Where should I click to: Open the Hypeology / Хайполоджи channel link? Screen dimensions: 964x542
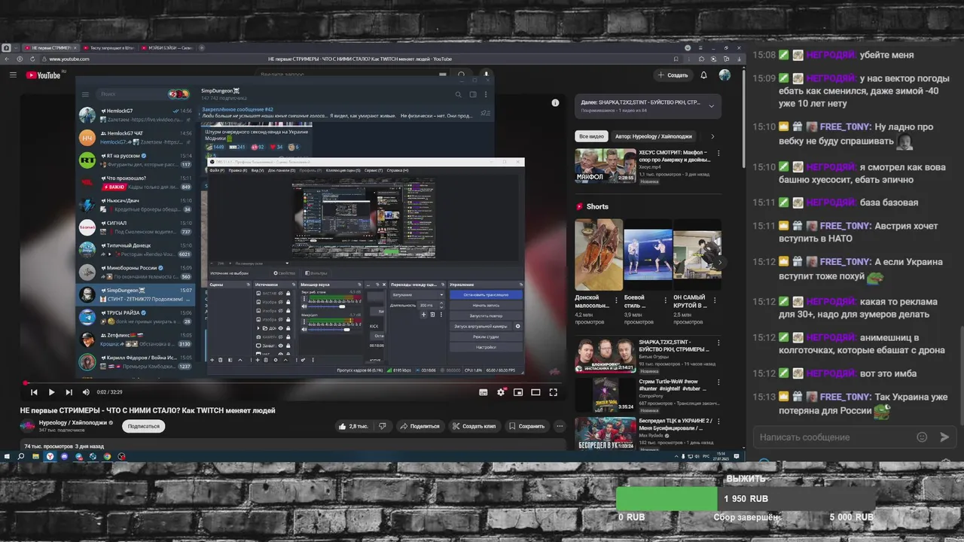pos(73,423)
